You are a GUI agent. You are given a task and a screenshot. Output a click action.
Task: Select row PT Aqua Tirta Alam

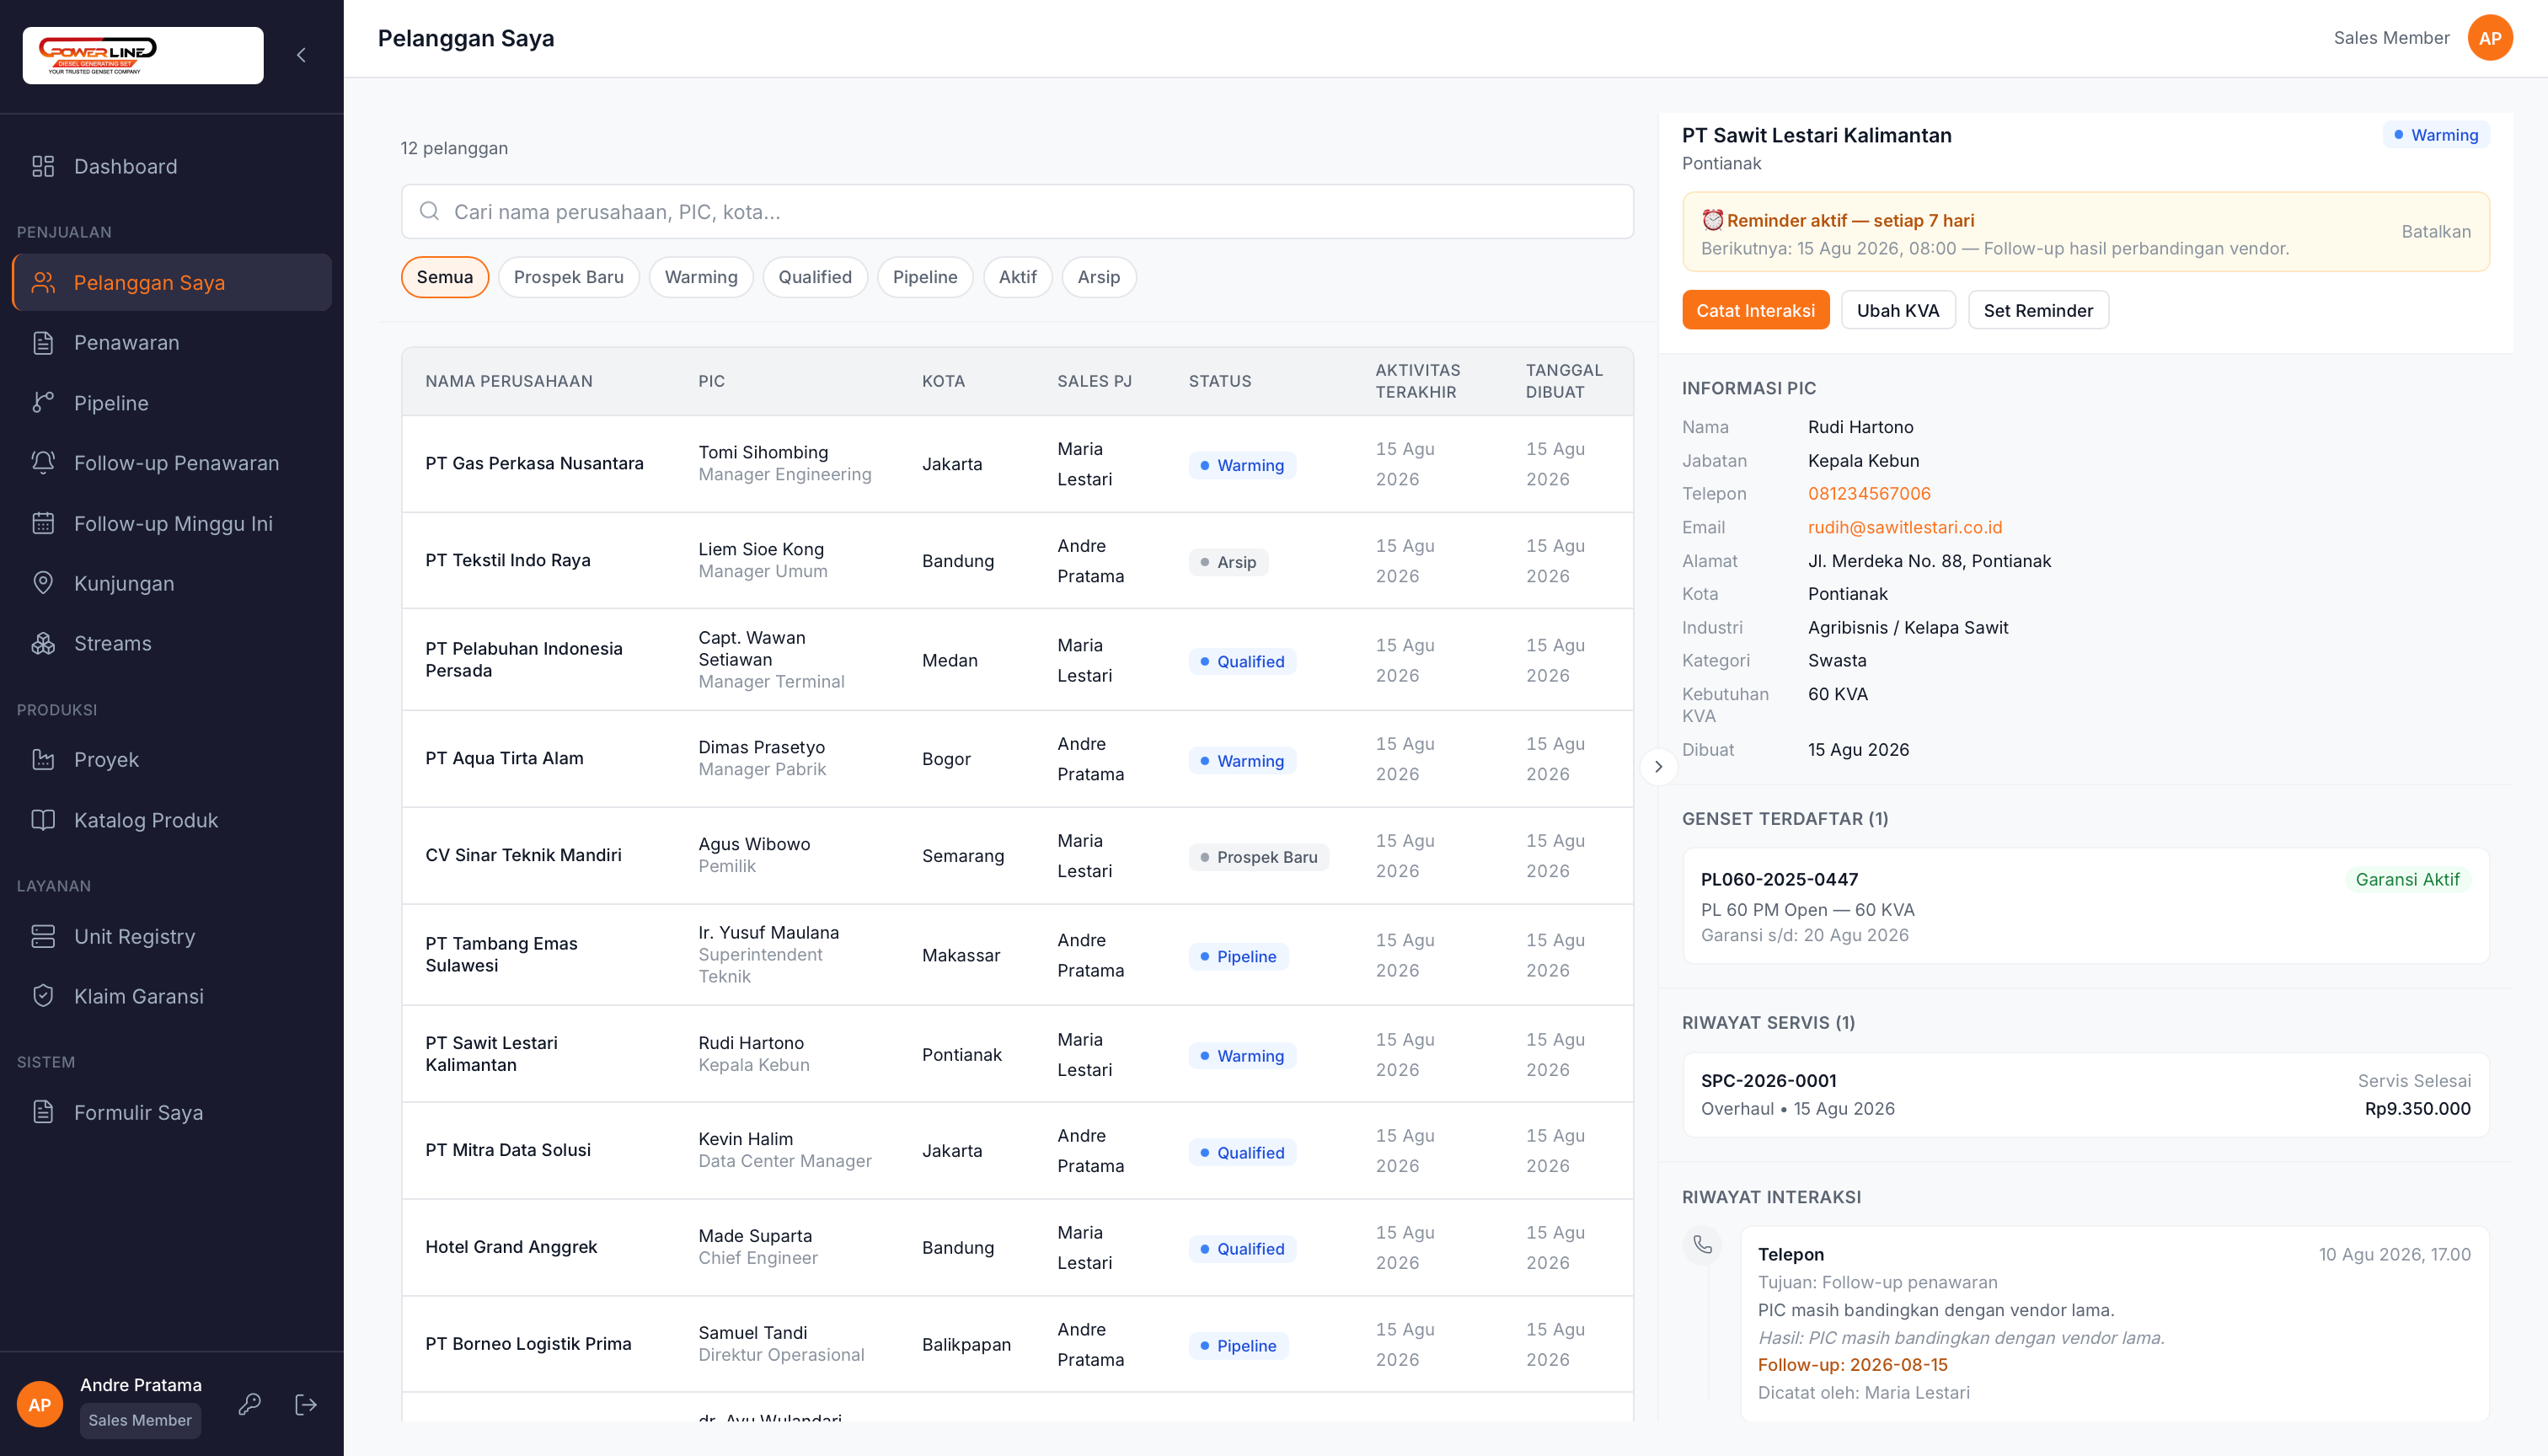[x=1017, y=759]
